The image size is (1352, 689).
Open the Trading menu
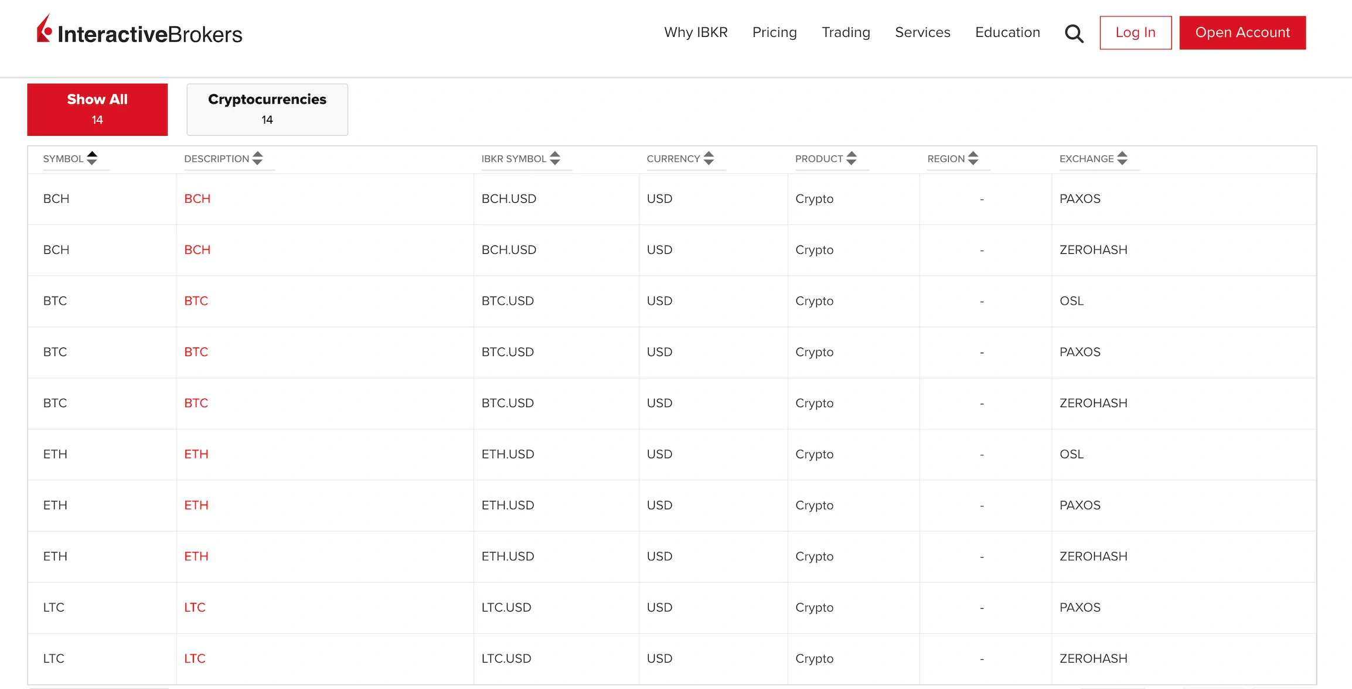click(x=846, y=32)
